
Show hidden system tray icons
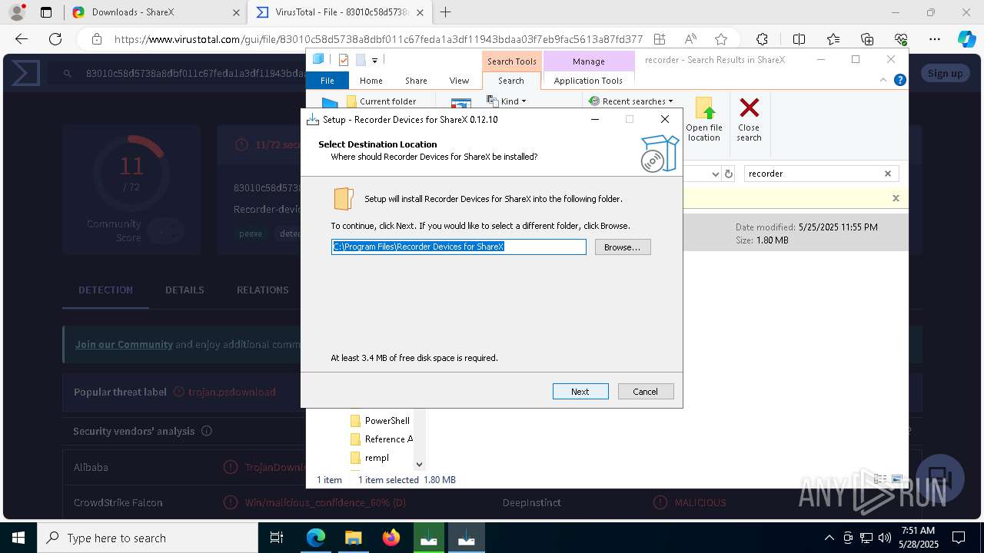click(829, 538)
